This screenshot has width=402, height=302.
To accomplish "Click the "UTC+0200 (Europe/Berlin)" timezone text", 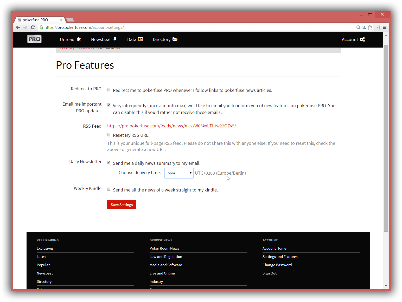I will [220, 173].
